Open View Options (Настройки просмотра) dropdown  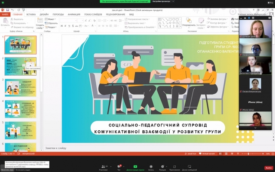coord(162,1)
